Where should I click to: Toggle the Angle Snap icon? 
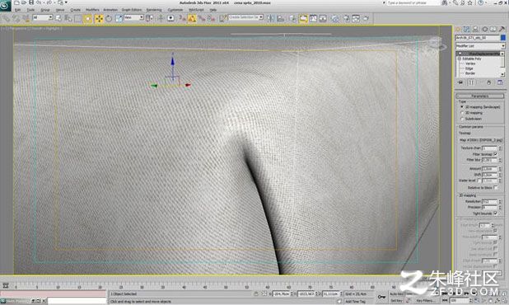(192, 18)
